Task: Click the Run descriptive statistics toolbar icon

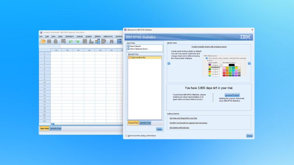Action: [104, 41]
